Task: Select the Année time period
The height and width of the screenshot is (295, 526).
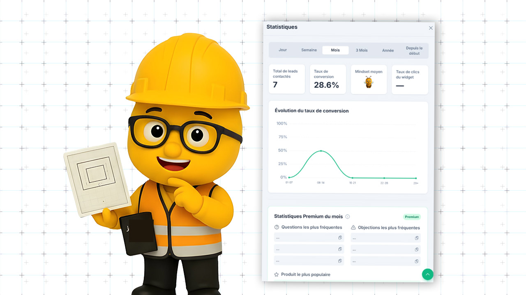Action: point(388,50)
